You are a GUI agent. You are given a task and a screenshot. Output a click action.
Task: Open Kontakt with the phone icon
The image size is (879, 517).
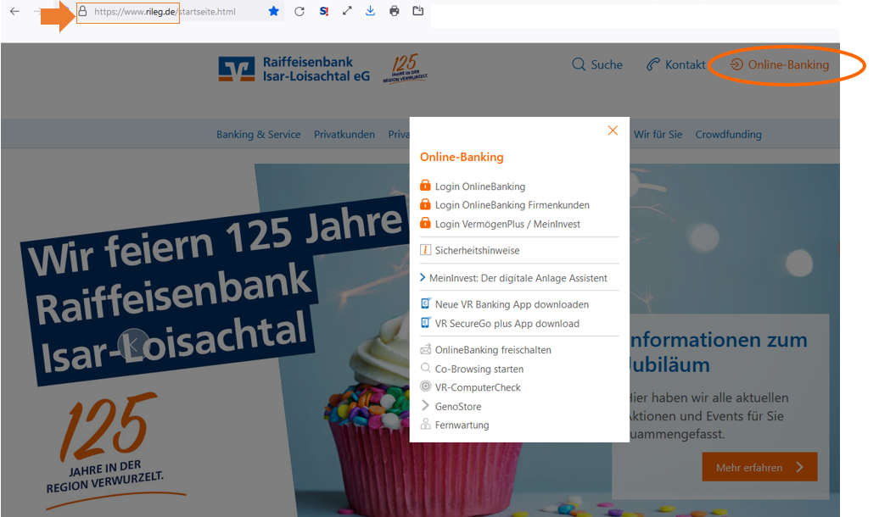pos(652,64)
